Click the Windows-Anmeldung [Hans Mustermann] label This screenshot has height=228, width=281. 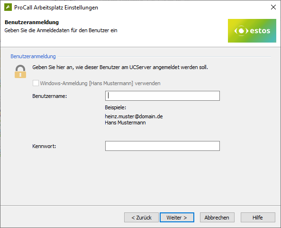(100, 83)
